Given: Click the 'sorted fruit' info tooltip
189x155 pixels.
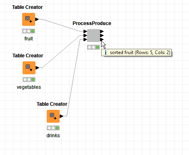Looking at the screenshot, I should click(136, 52).
